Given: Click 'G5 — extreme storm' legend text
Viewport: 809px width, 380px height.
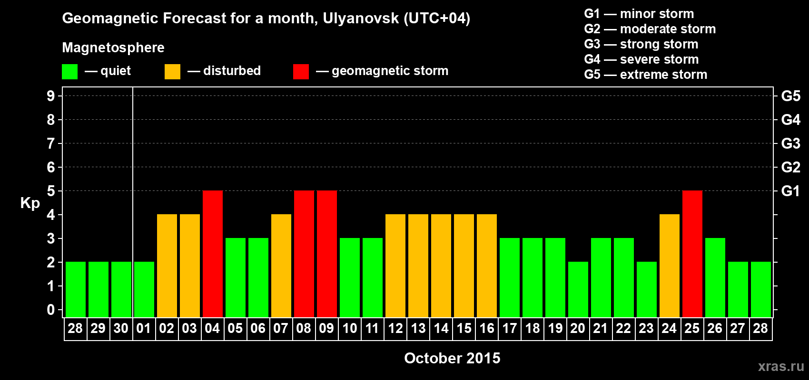Looking at the screenshot, I should 646,75.
